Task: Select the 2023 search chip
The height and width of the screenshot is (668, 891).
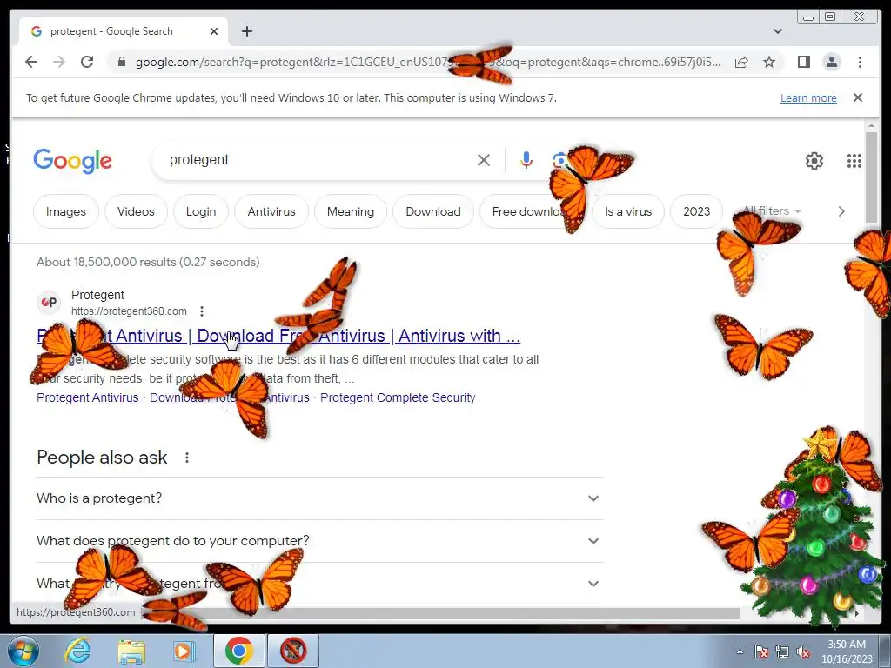Action: (x=696, y=211)
